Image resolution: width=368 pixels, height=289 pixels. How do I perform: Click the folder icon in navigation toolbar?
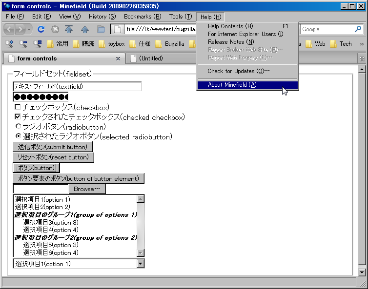(x=101, y=29)
